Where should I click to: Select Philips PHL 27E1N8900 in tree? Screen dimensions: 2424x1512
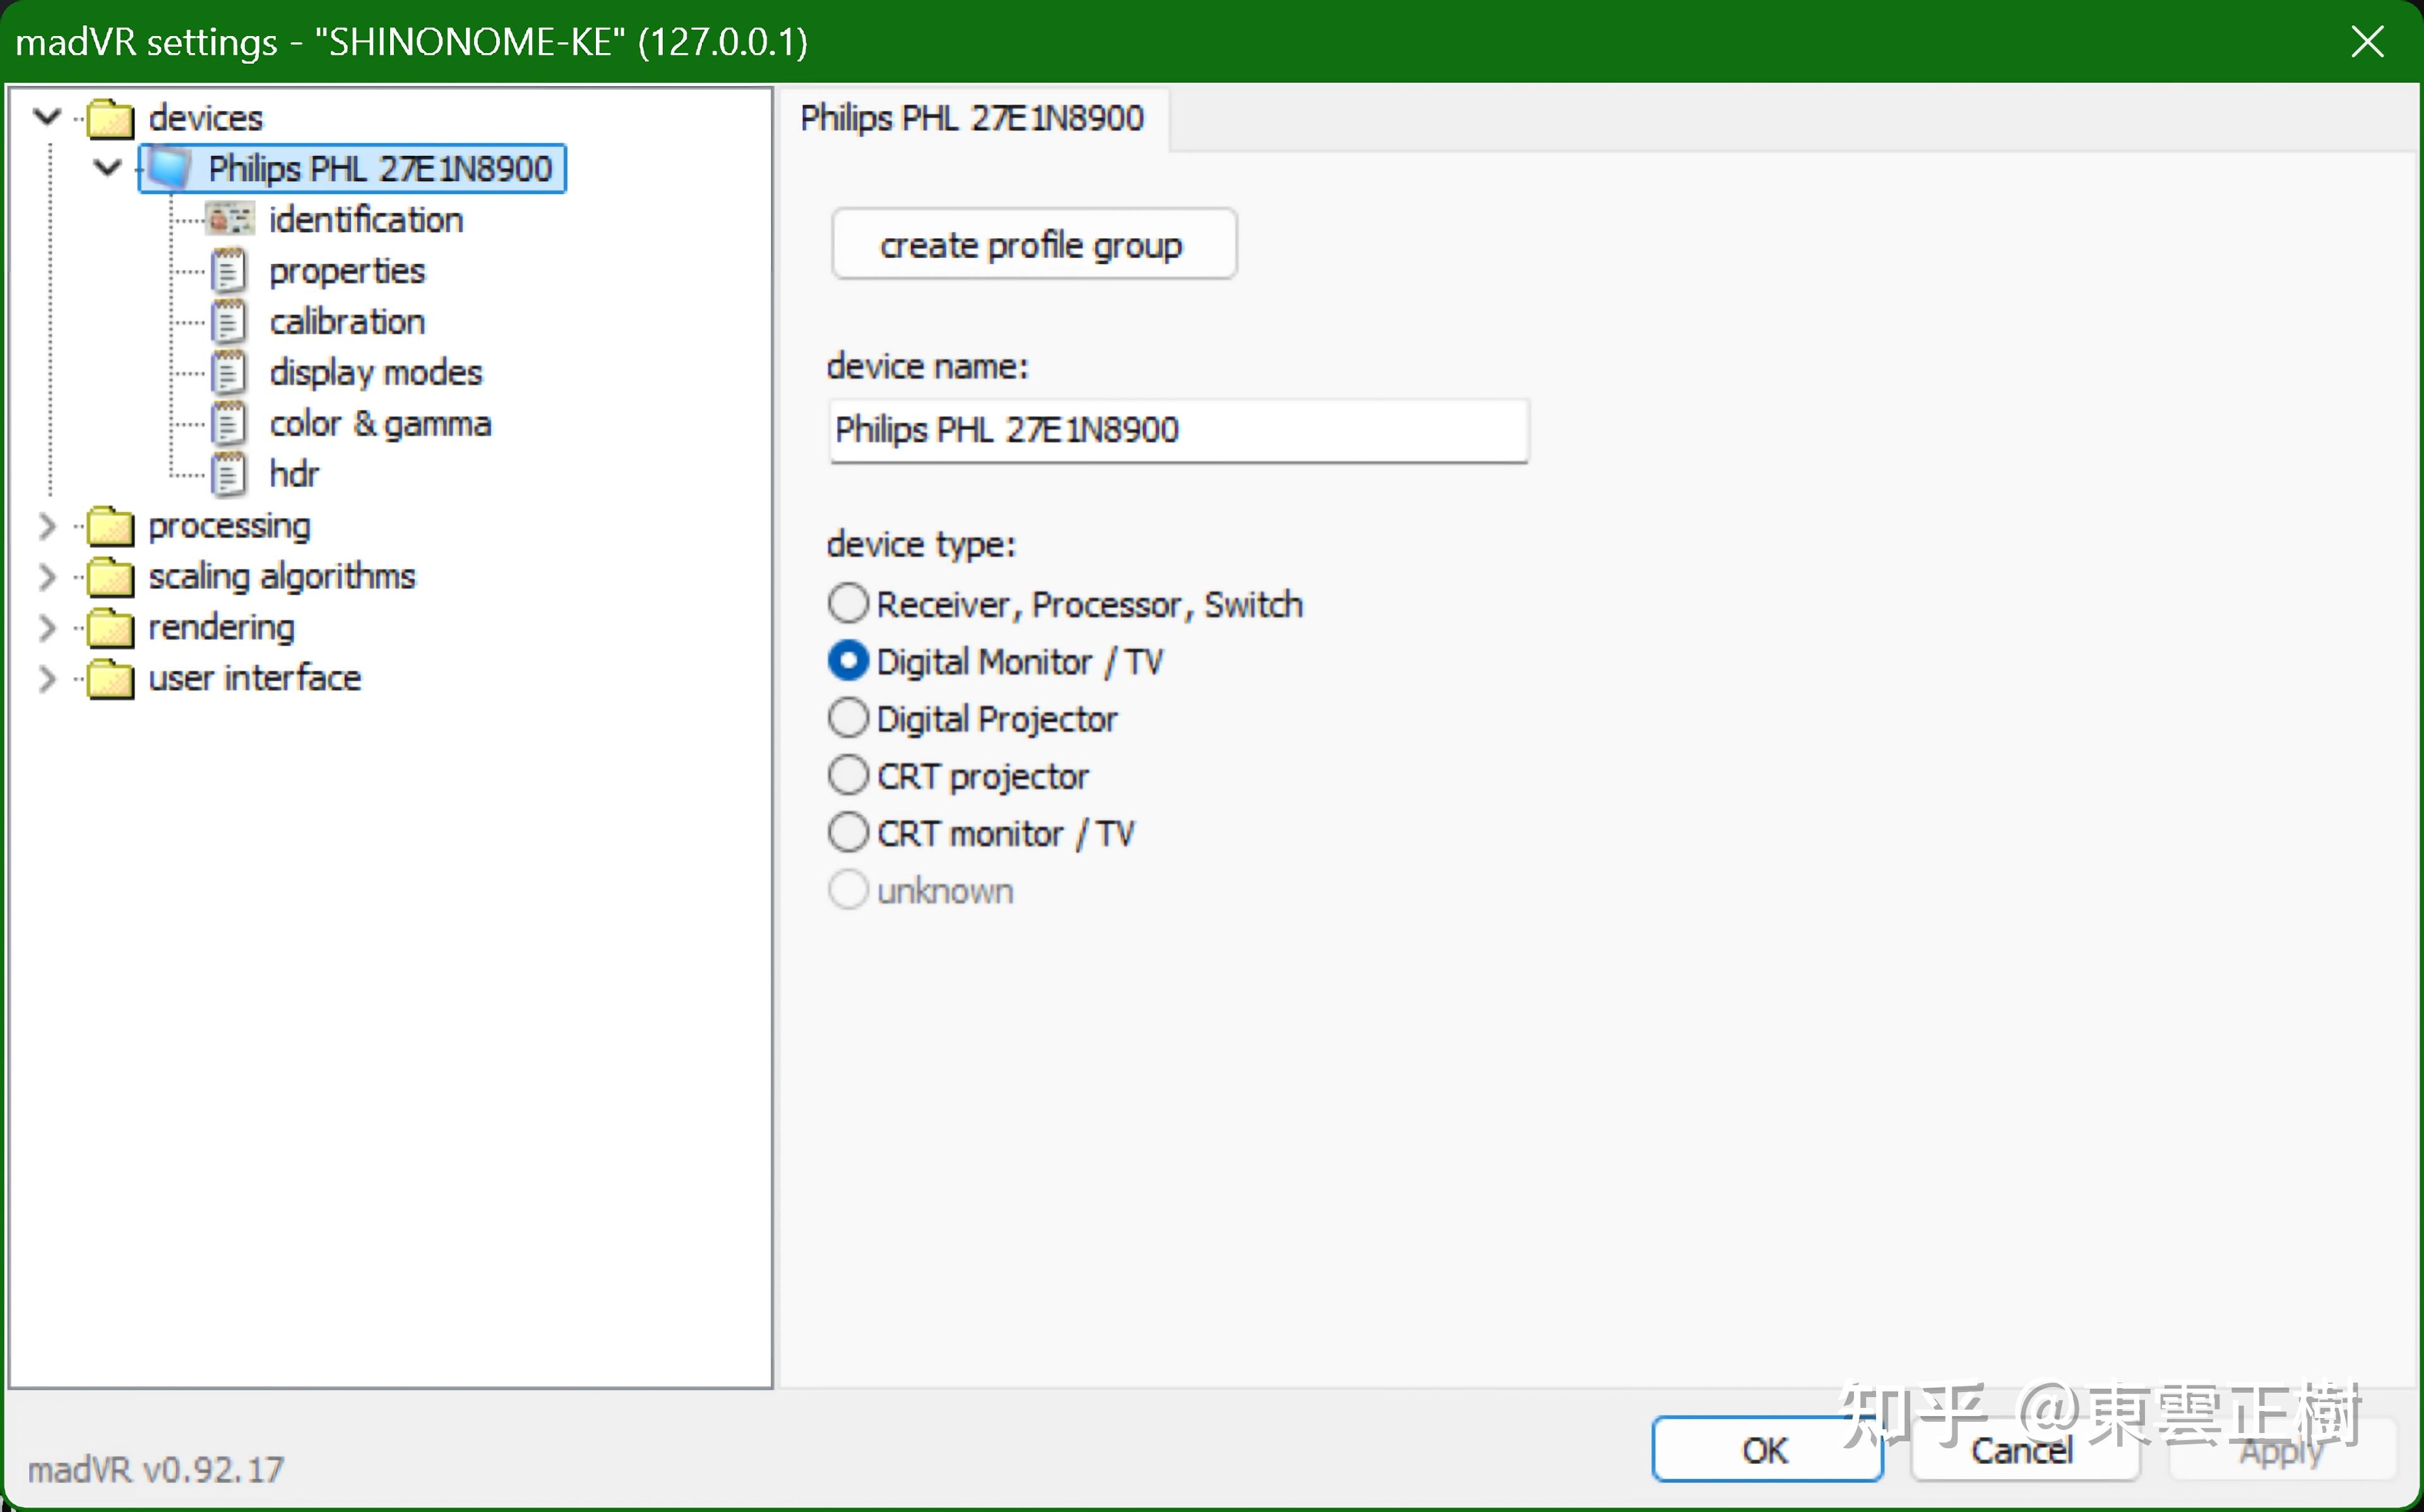(x=380, y=168)
